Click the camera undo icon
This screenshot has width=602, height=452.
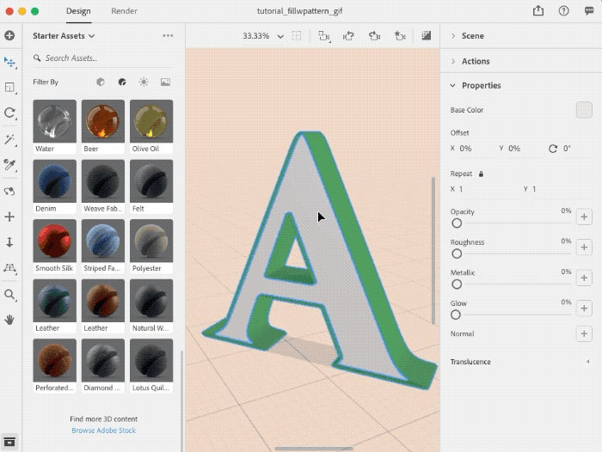point(348,36)
